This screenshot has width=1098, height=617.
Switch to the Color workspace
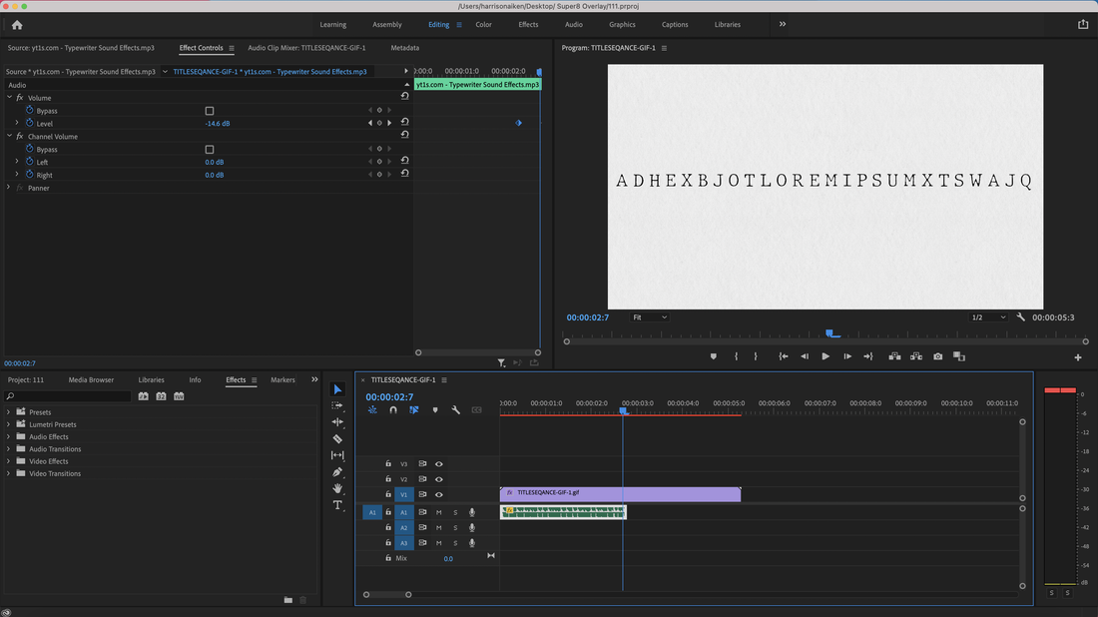[484, 25]
